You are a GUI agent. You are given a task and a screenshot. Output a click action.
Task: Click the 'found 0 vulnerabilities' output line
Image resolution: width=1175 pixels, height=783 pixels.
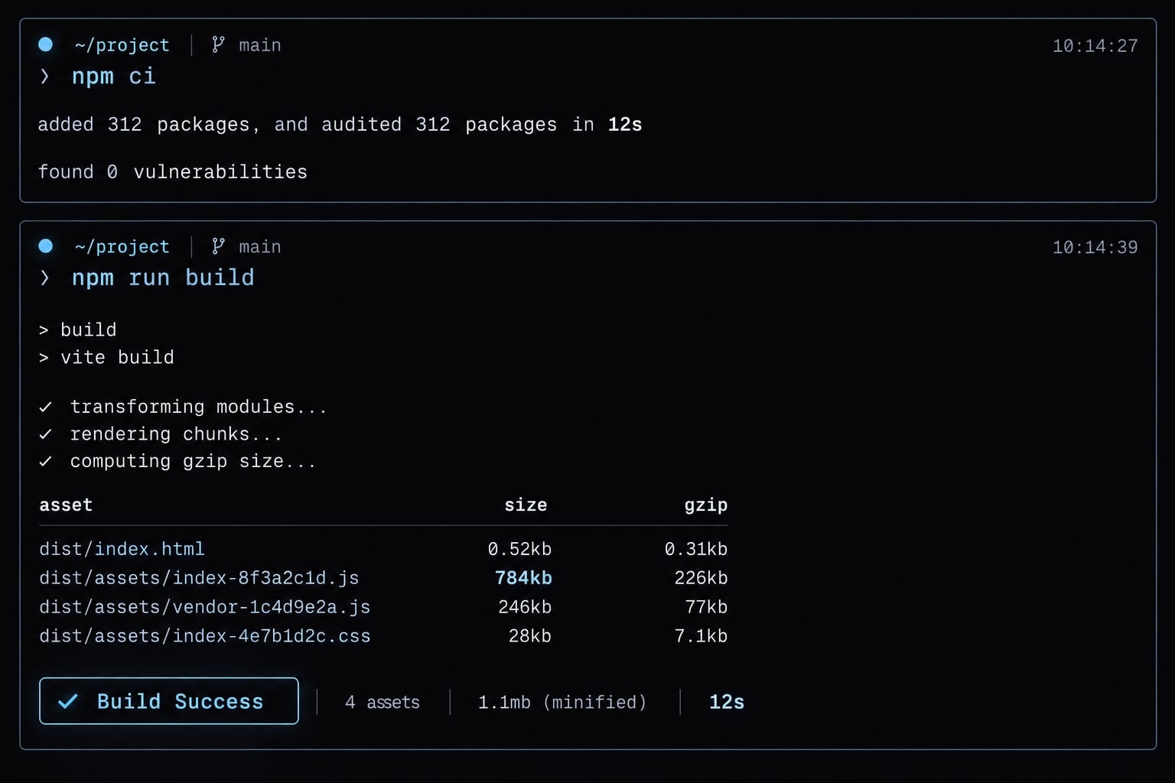[x=173, y=172]
